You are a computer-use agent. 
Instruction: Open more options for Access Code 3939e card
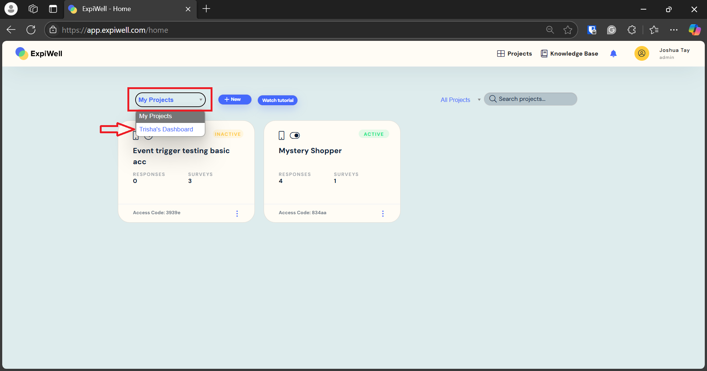coord(237,213)
